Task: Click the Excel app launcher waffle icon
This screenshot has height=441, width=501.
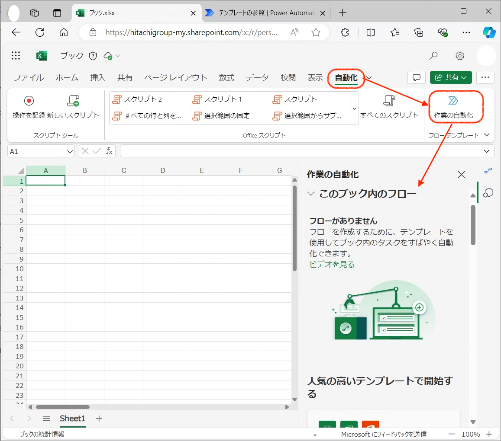Action: coord(16,56)
